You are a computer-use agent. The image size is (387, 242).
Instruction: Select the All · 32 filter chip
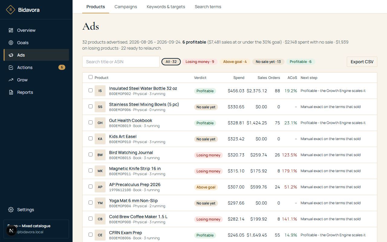pos(171,62)
